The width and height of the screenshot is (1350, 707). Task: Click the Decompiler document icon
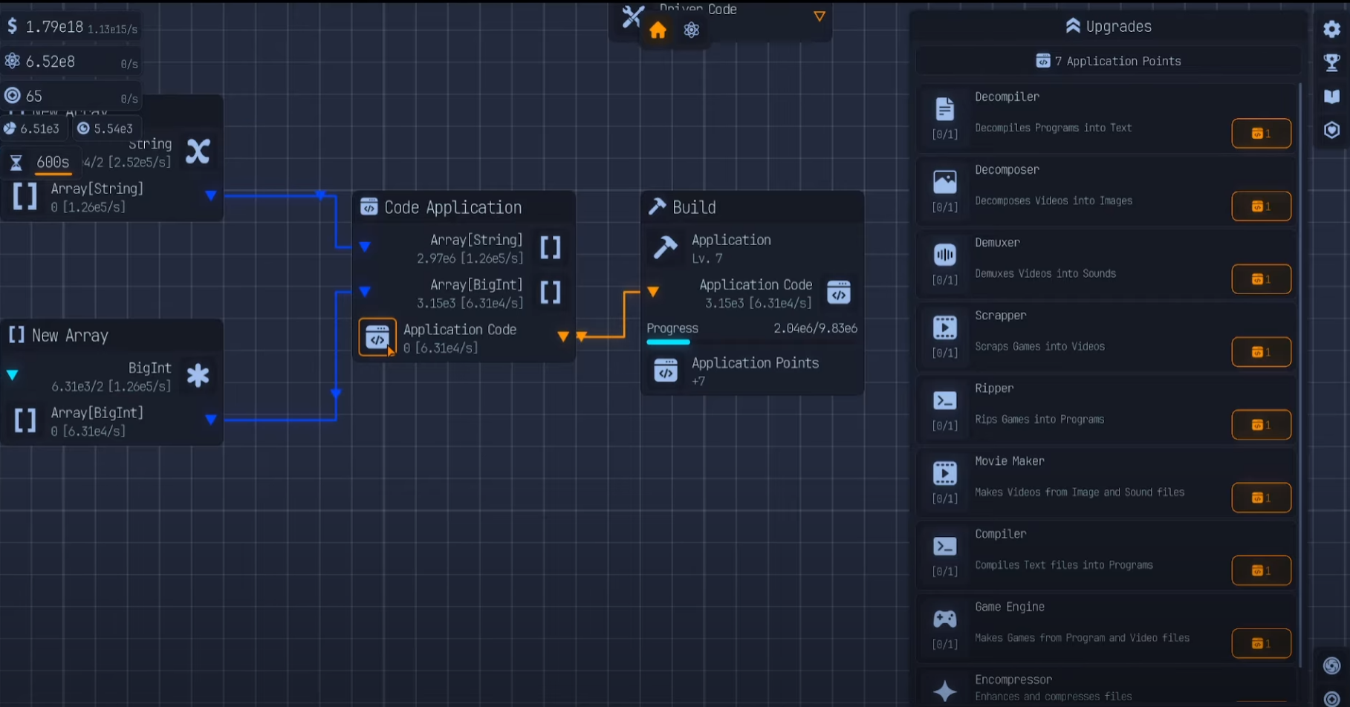tap(944, 109)
